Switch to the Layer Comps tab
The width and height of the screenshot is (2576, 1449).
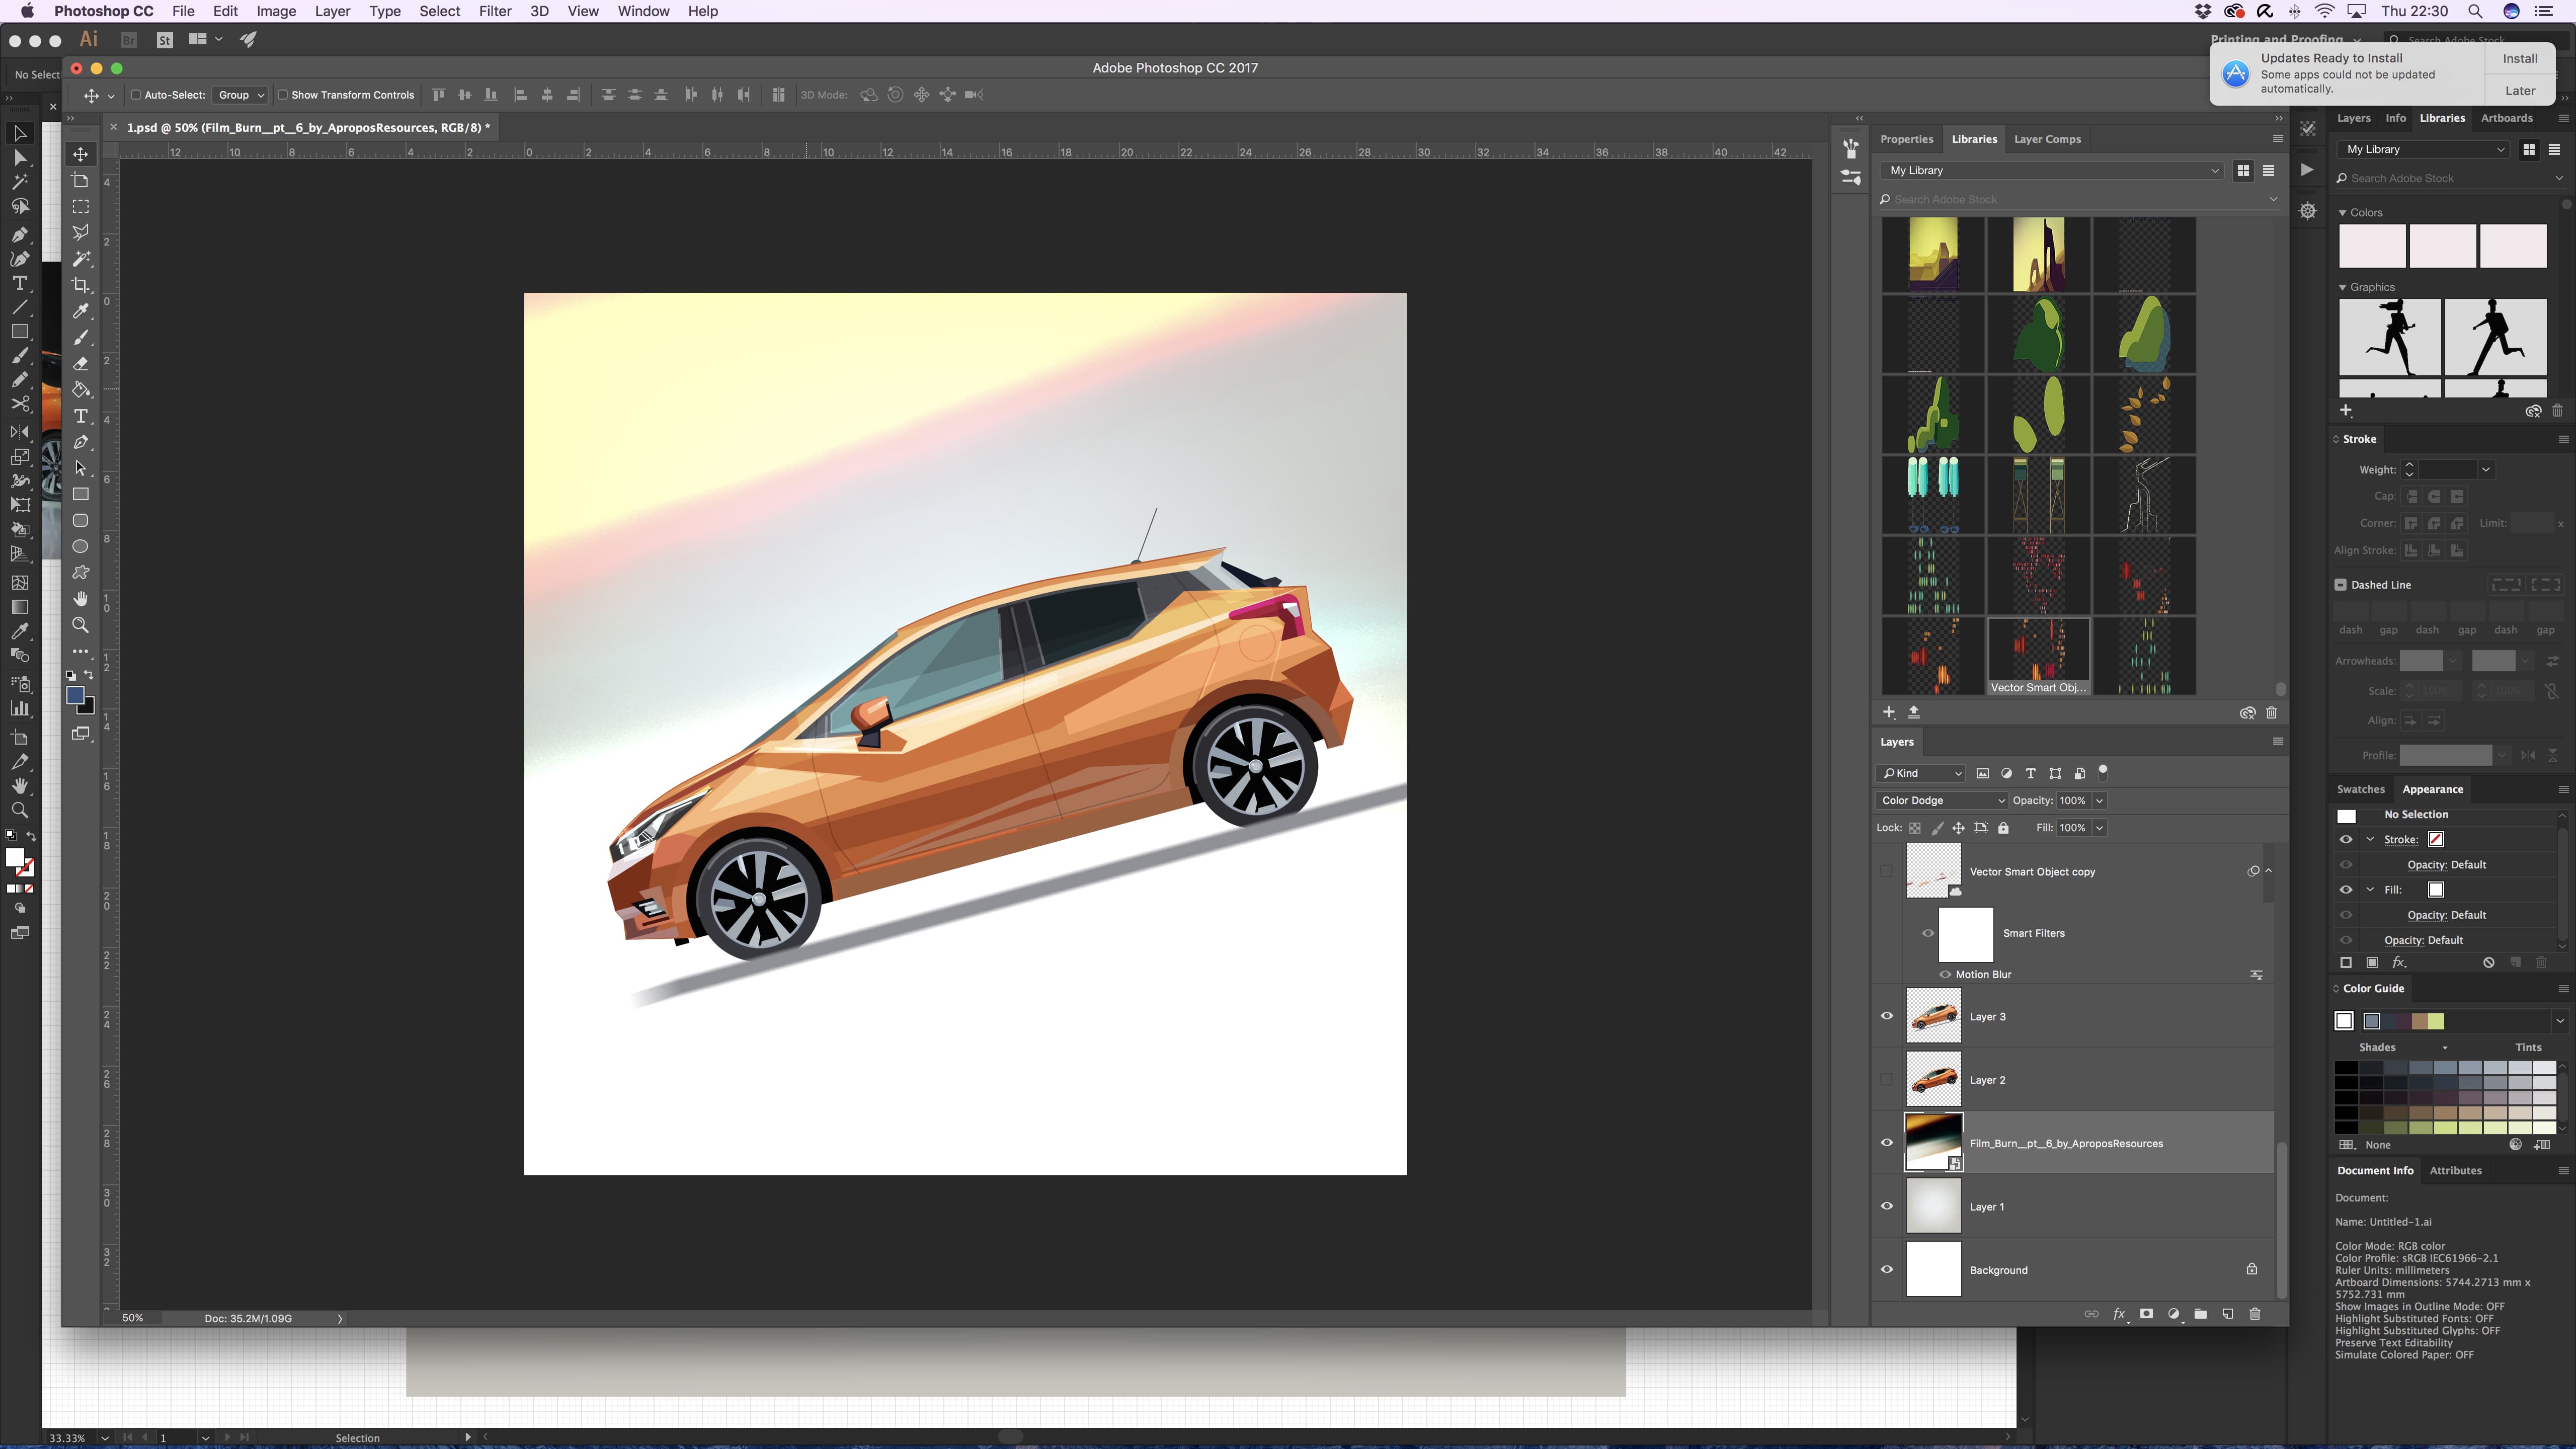[2047, 139]
